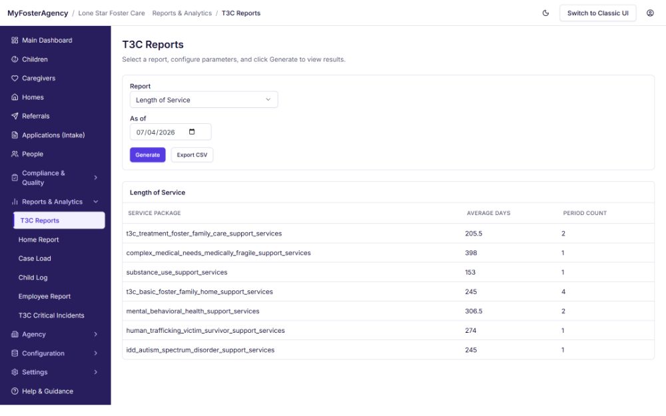Open the Children page
Screen dimensions: 666x416
click(x=35, y=59)
